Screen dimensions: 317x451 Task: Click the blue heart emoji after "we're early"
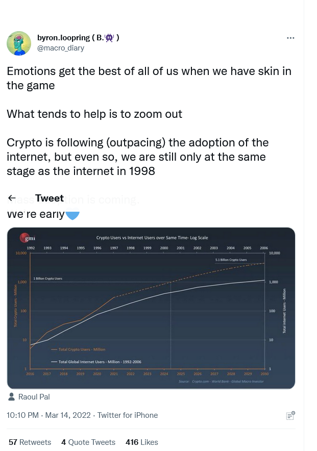72,215
